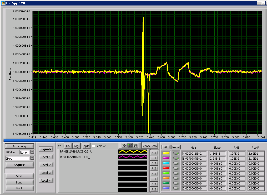
Task: Toggle visibility of orange signal
Action: coord(176,178)
